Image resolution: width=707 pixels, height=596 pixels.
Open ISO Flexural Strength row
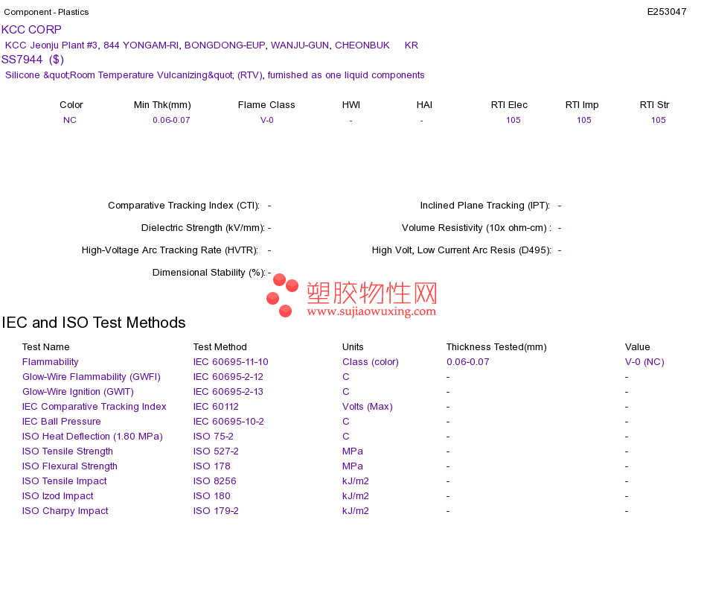click(x=70, y=466)
